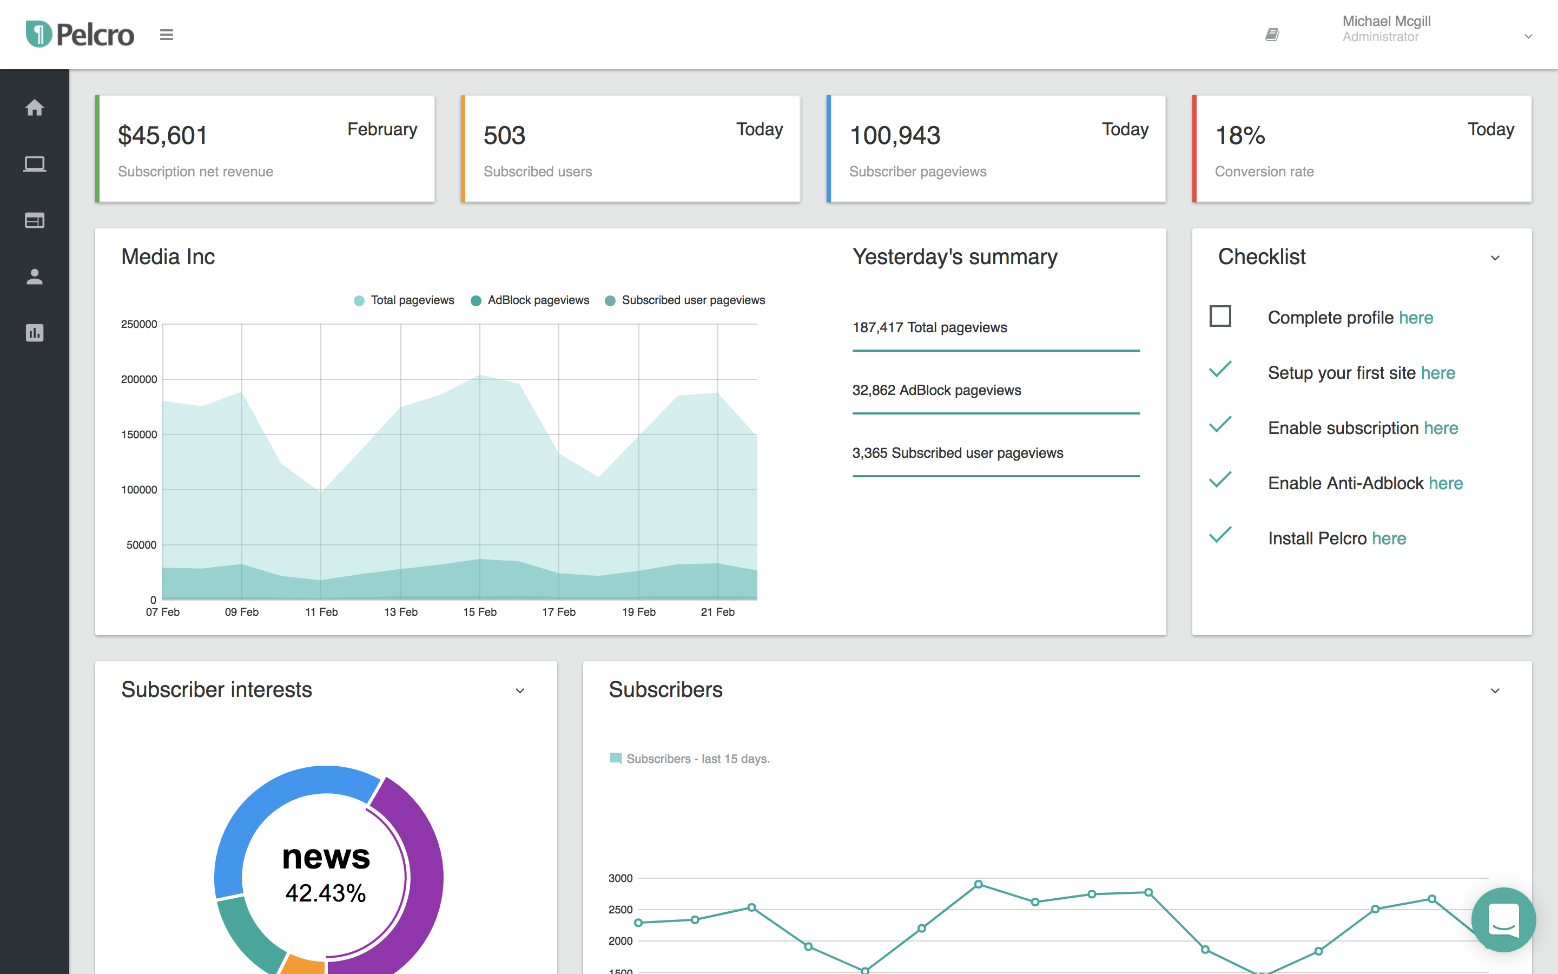
Task: Open the web layout sidebar icon
Action: [x=35, y=220]
